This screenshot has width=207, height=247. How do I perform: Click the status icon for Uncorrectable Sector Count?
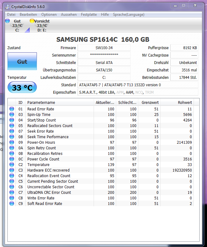coord(12,187)
